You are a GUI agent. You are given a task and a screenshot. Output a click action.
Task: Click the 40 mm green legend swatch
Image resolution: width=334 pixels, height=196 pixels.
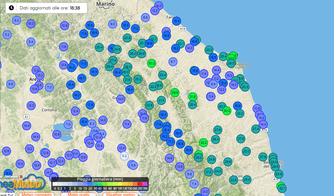pyautogui.click(x=100, y=184)
